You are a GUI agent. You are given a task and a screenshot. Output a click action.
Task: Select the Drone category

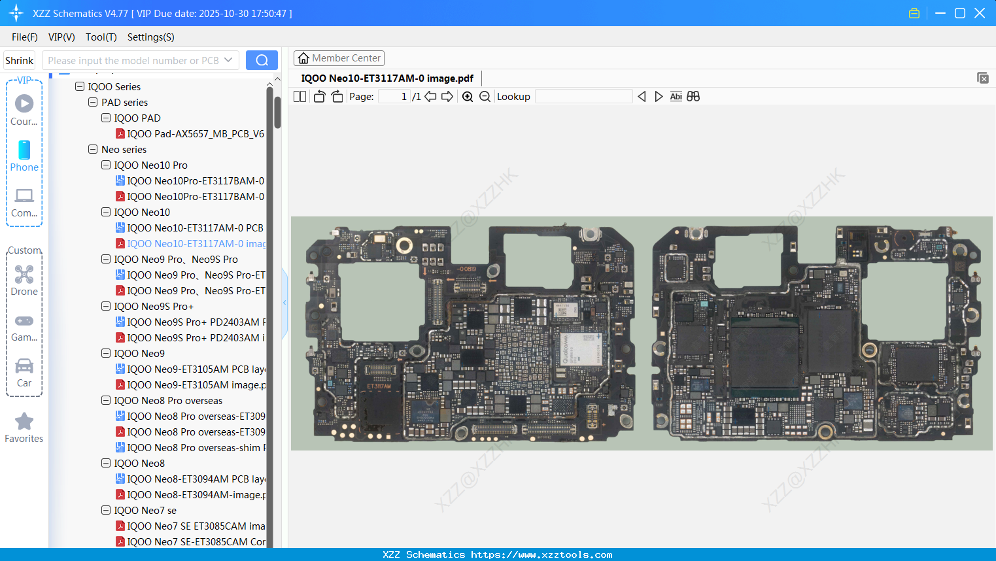[x=24, y=280]
